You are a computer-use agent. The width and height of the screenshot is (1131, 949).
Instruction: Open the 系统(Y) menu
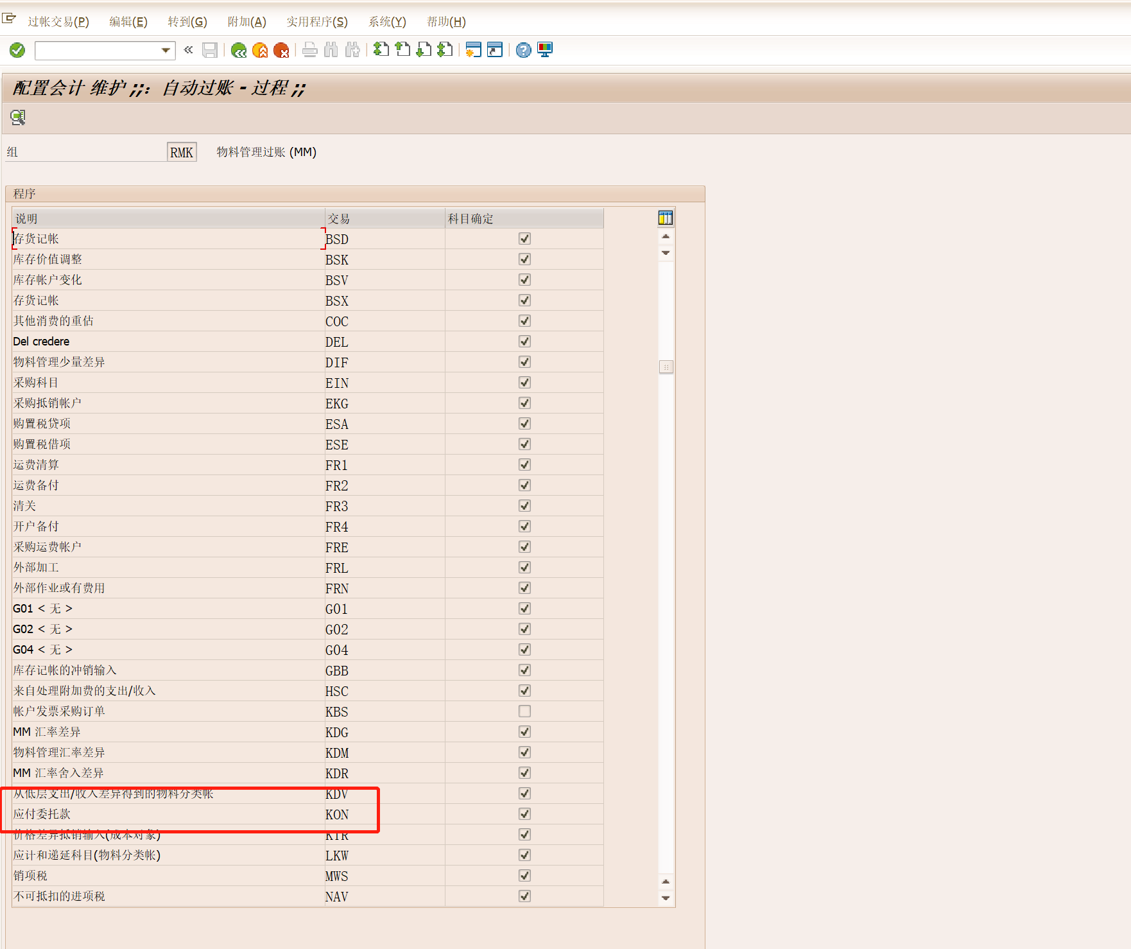point(387,22)
